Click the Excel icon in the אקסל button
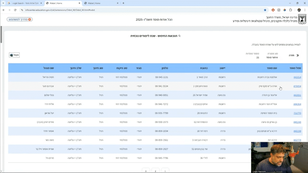 click(x=12, y=55)
